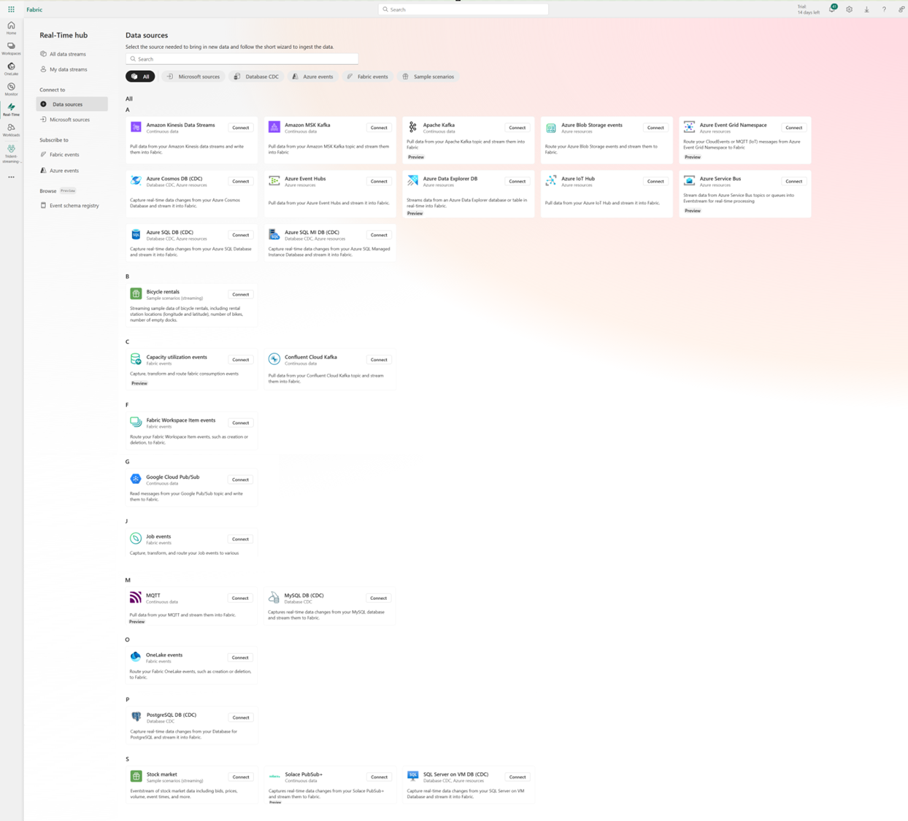The height and width of the screenshot is (821, 908).
Task: Click the Google Cloud Pub/Sub icon
Action: pos(136,479)
